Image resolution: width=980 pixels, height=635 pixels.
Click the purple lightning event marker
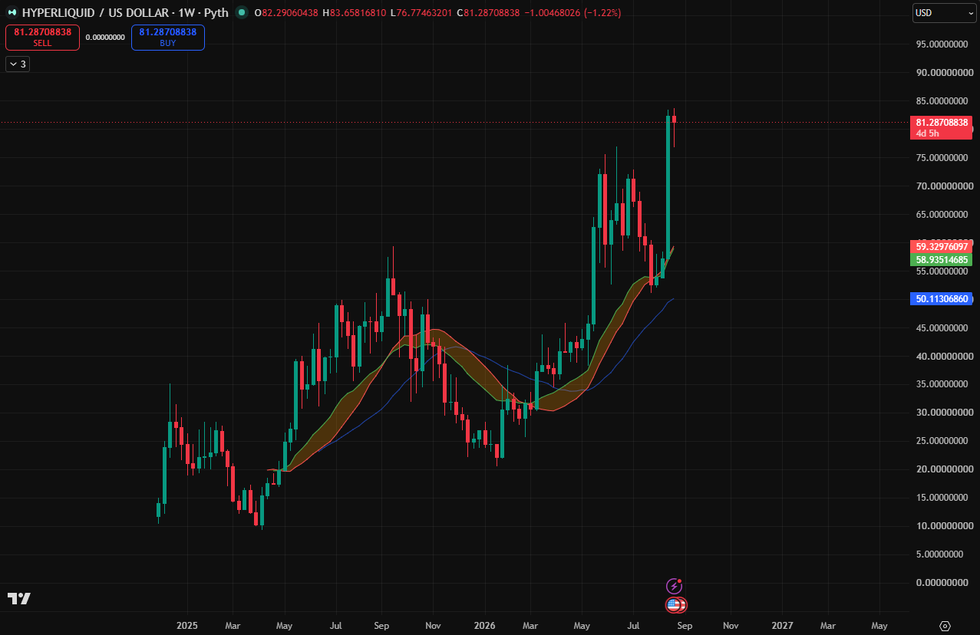[675, 587]
